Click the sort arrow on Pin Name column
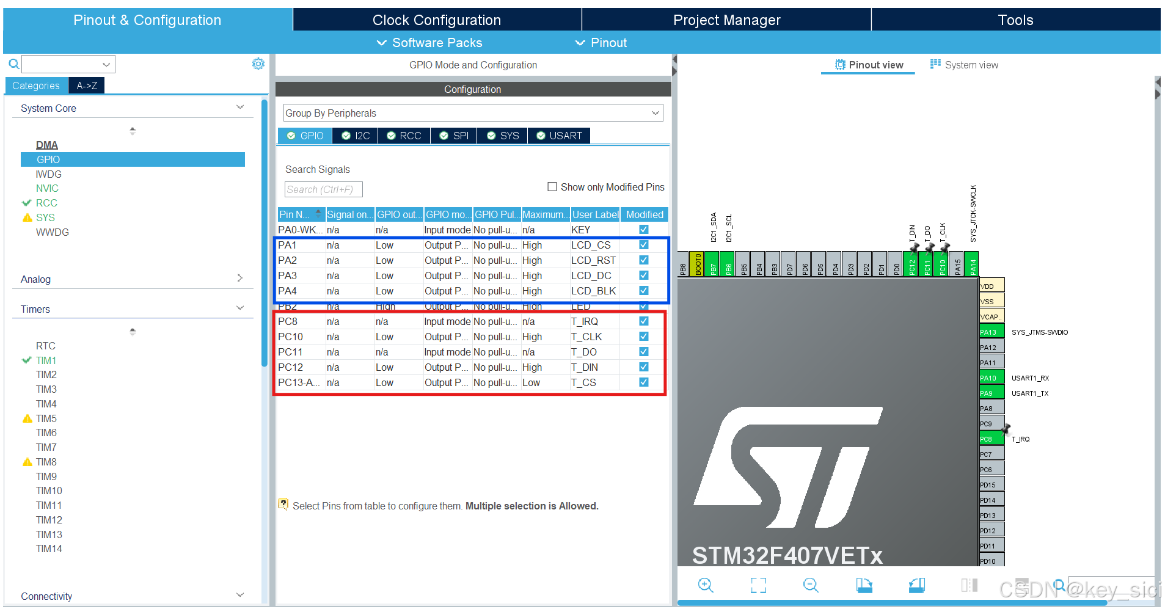 318,213
